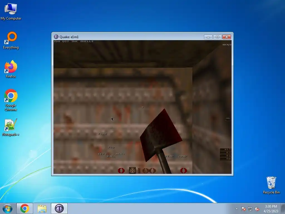Click the armor count beside face
This screenshot has height=214, width=285.
point(121,171)
